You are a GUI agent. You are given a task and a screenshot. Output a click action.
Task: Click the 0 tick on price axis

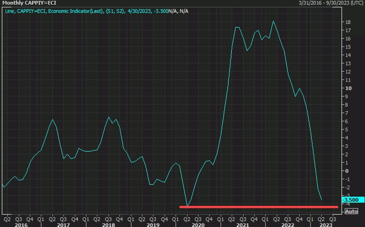click(x=347, y=171)
